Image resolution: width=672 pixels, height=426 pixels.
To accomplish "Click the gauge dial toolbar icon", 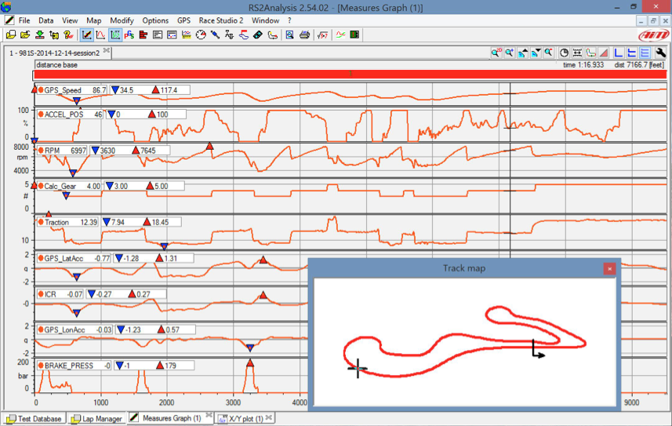I will point(201,35).
